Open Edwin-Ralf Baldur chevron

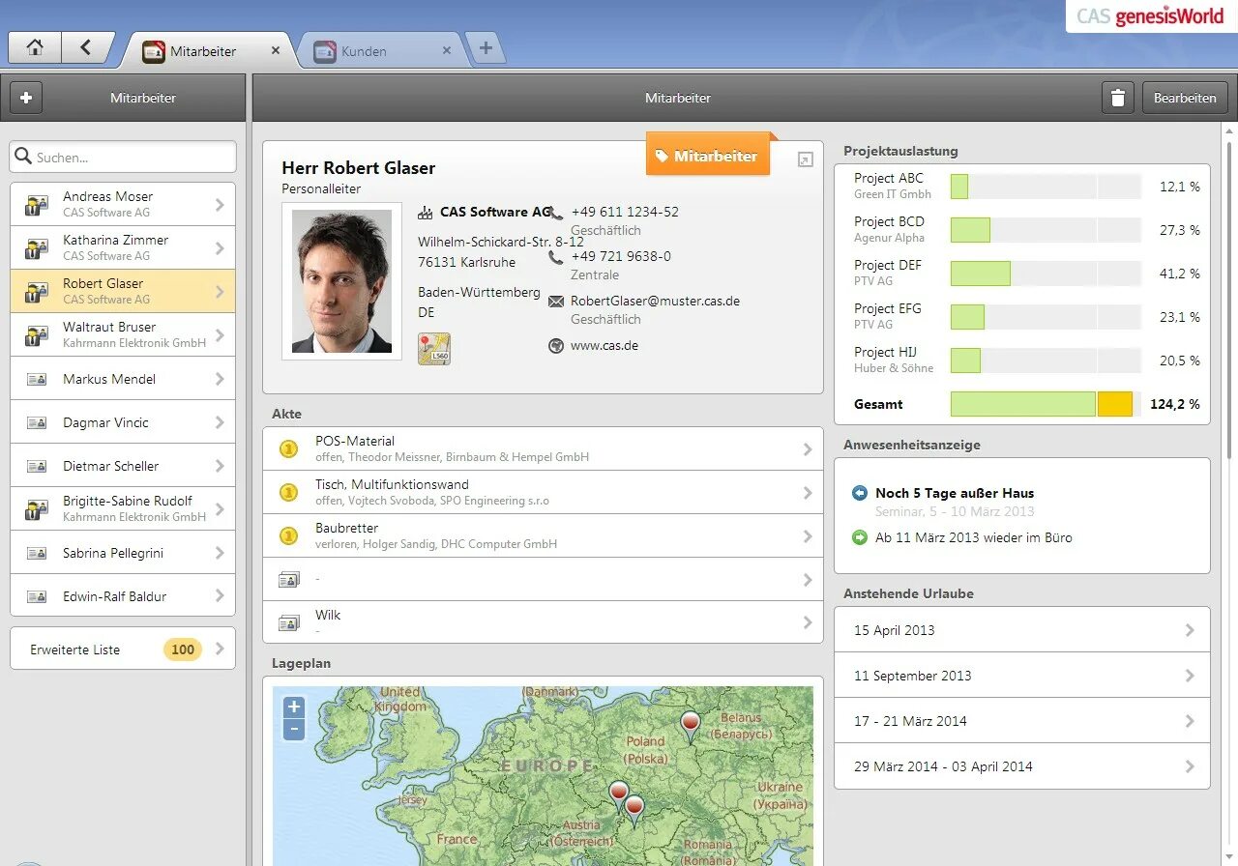[x=220, y=596]
